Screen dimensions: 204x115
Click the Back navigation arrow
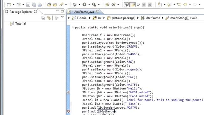pyautogui.click(x=185, y=4)
